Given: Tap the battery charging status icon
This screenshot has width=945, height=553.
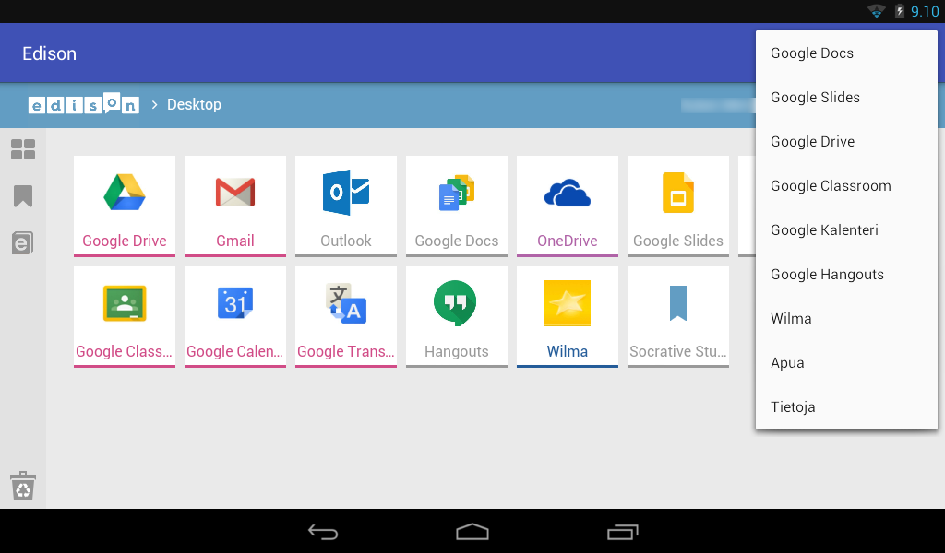Looking at the screenshot, I should pos(899,11).
